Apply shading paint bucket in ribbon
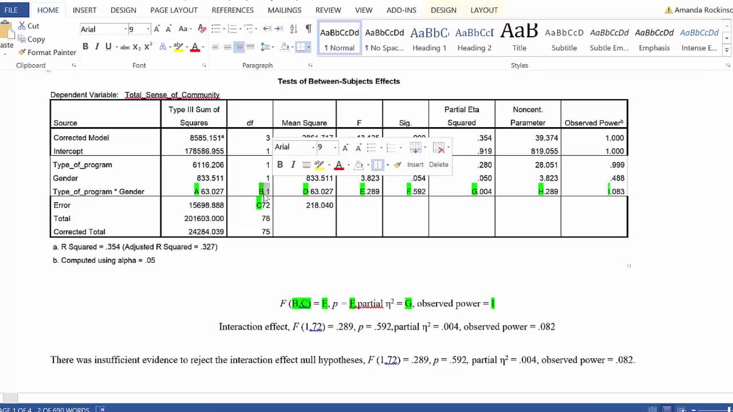Viewport: 733px width, 412px height. (x=284, y=47)
